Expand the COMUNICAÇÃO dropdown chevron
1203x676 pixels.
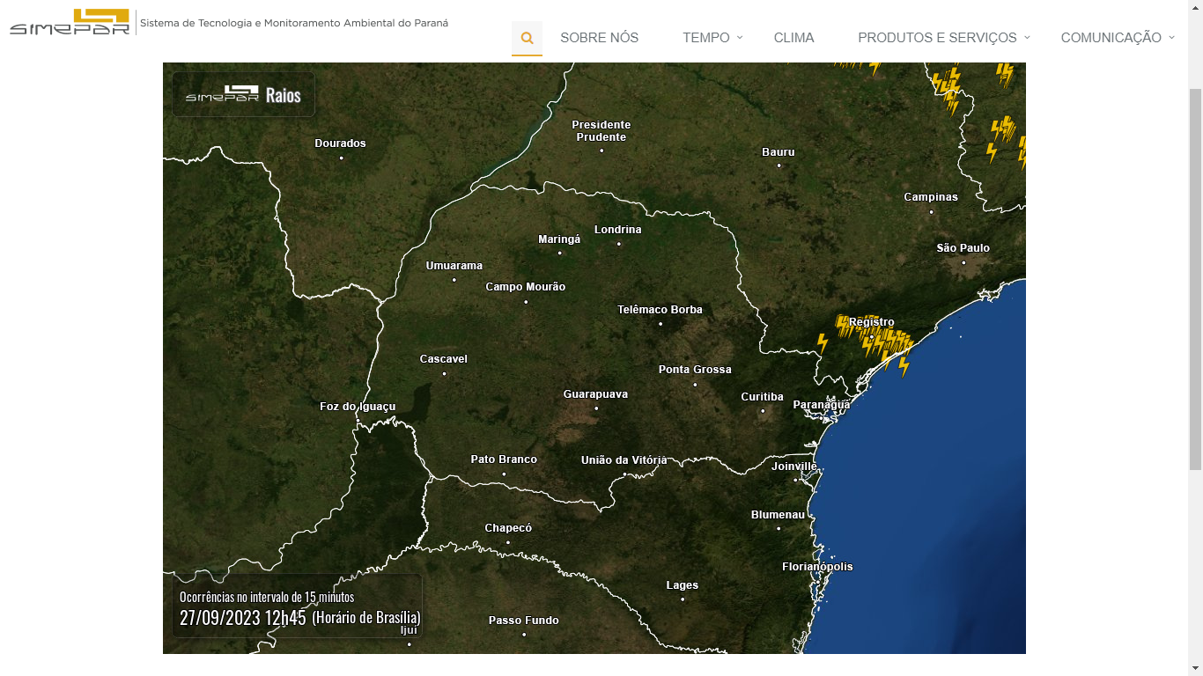pyautogui.click(x=1171, y=37)
